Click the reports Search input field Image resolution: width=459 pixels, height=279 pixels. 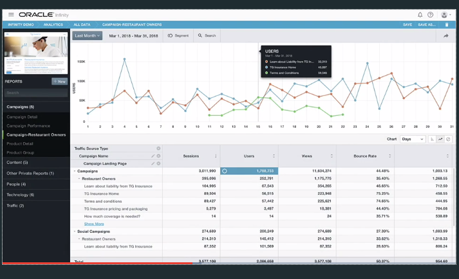[35, 93]
